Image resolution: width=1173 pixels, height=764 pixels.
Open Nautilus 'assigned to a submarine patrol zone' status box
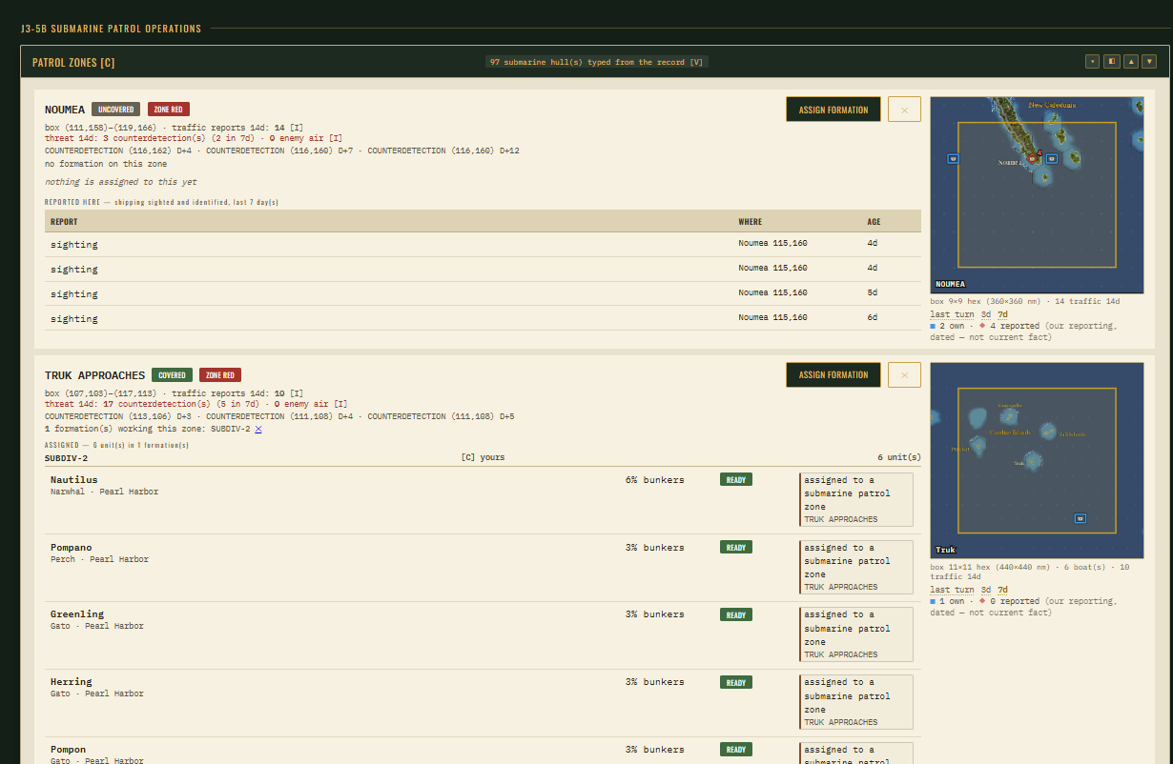[x=855, y=500]
